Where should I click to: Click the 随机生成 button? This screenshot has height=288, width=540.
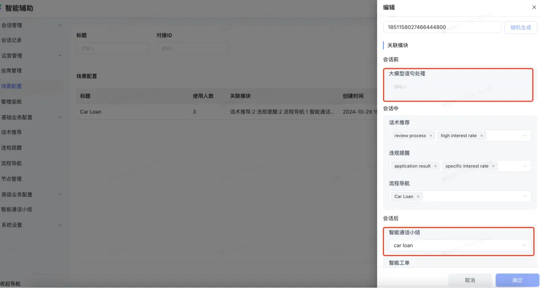520,27
